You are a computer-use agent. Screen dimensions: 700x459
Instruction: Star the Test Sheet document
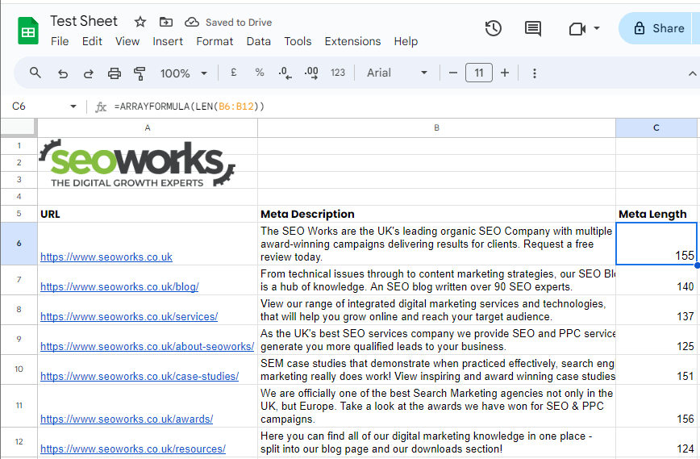140,22
